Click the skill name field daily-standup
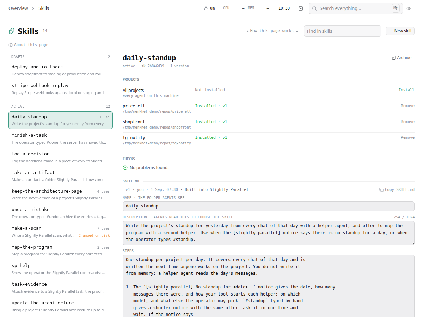Screen dimensions: 423x317 269,206
